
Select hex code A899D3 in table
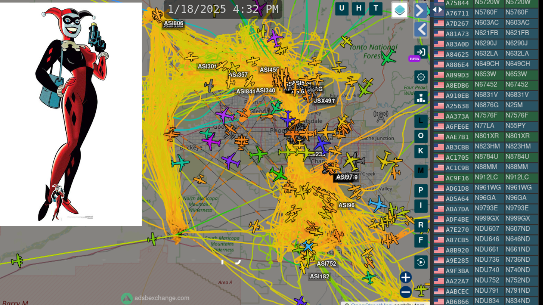point(457,75)
